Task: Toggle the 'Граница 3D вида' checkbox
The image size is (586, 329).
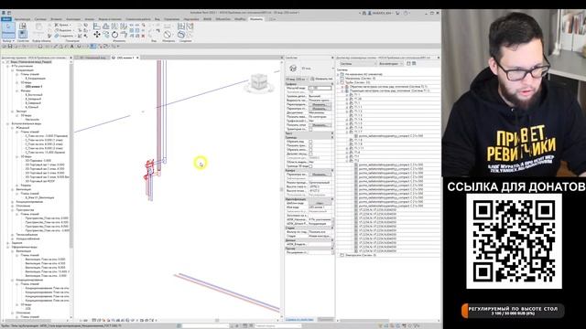Action: 310,166
